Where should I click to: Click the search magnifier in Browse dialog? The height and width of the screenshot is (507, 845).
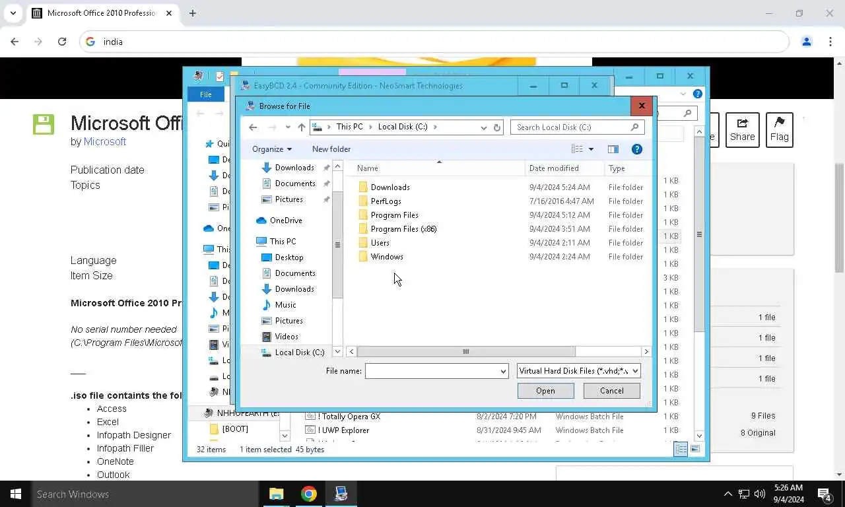(634, 127)
